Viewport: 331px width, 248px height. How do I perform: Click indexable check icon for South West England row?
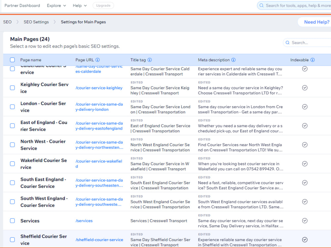[305, 202]
